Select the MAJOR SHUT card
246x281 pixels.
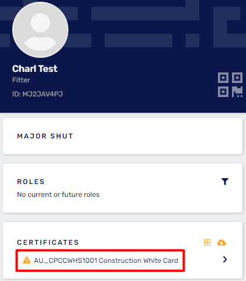coord(123,136)
